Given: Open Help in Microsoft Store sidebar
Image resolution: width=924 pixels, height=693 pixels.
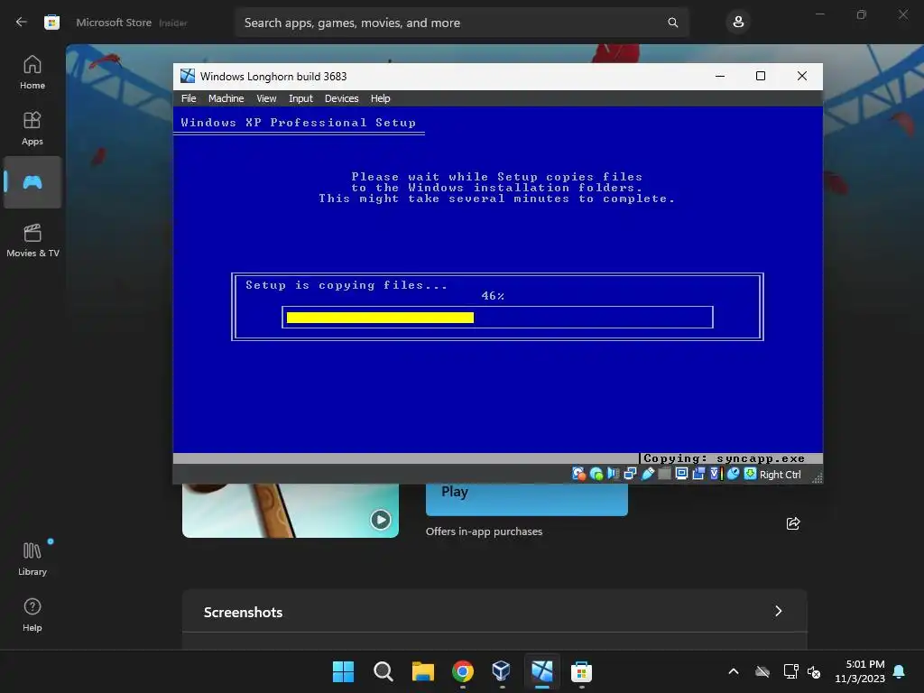Looking at the screenshot, I should pyautogui.click(x=32, y=614).
